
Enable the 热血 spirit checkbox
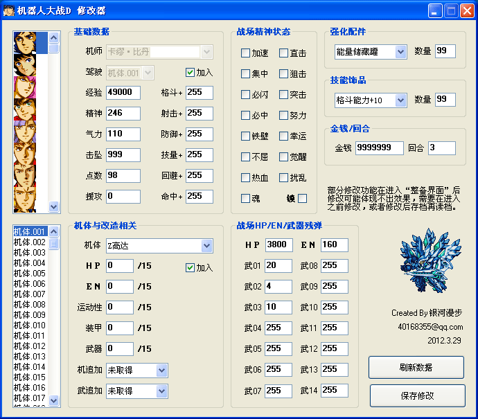246,178
